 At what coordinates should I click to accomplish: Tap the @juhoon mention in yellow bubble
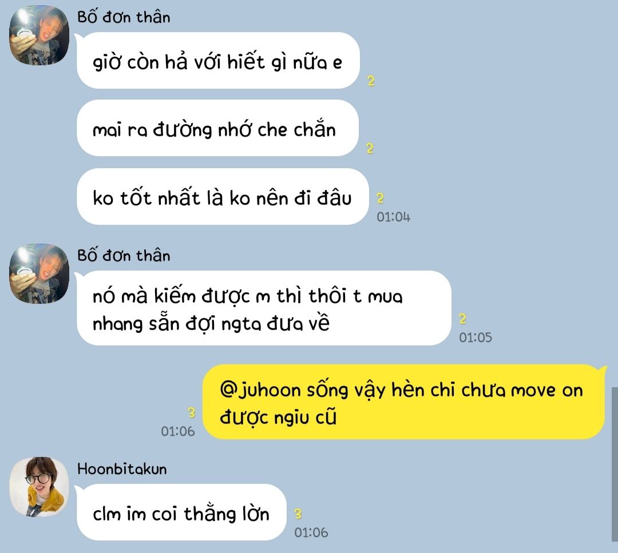260,390
